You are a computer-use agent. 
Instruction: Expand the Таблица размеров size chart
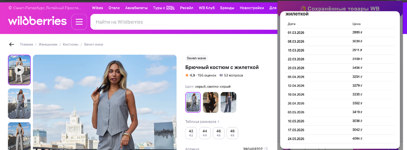click(202, 121)
